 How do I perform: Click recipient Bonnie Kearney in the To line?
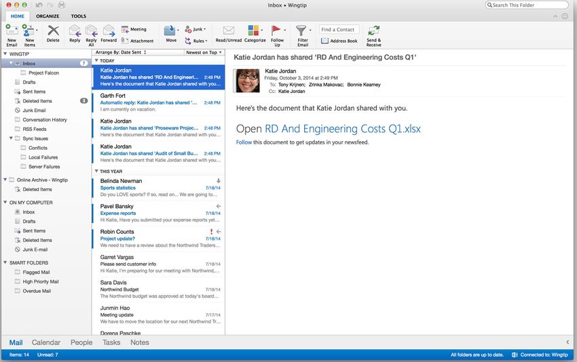tap(364, 85)
